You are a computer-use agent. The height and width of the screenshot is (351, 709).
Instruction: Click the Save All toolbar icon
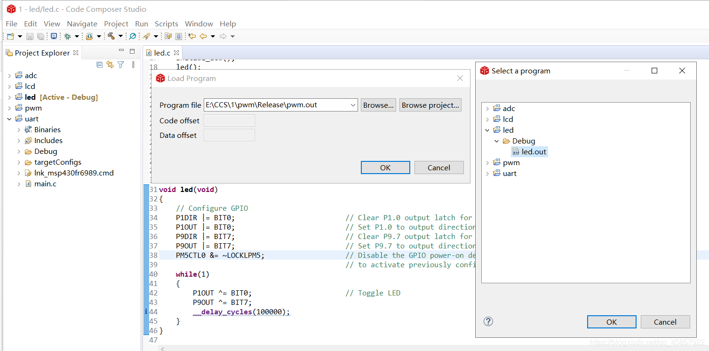click(41, 36)
